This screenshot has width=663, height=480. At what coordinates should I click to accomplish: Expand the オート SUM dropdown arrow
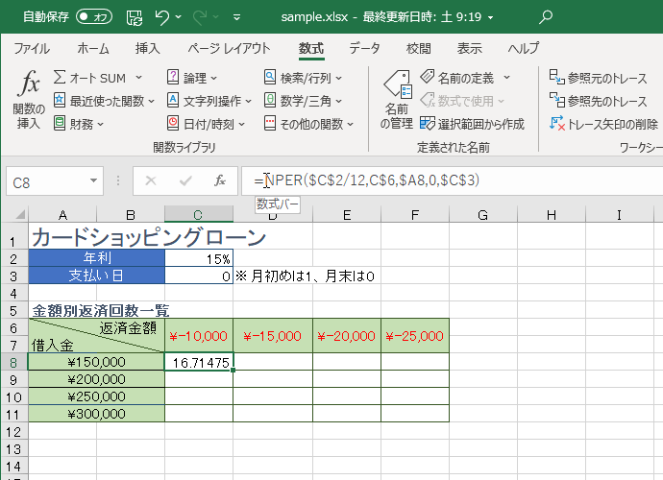(x=138, y=78)
